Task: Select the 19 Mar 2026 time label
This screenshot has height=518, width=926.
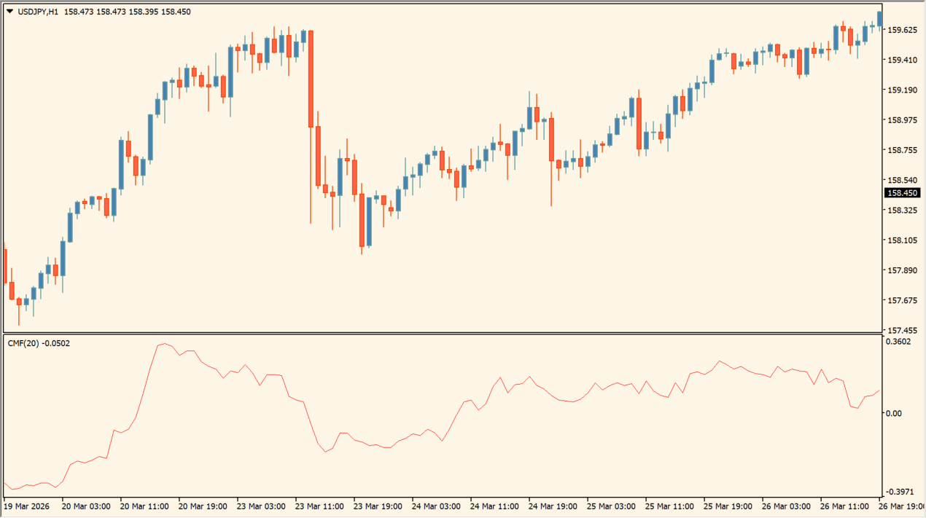Action: (x=28, y=506)
